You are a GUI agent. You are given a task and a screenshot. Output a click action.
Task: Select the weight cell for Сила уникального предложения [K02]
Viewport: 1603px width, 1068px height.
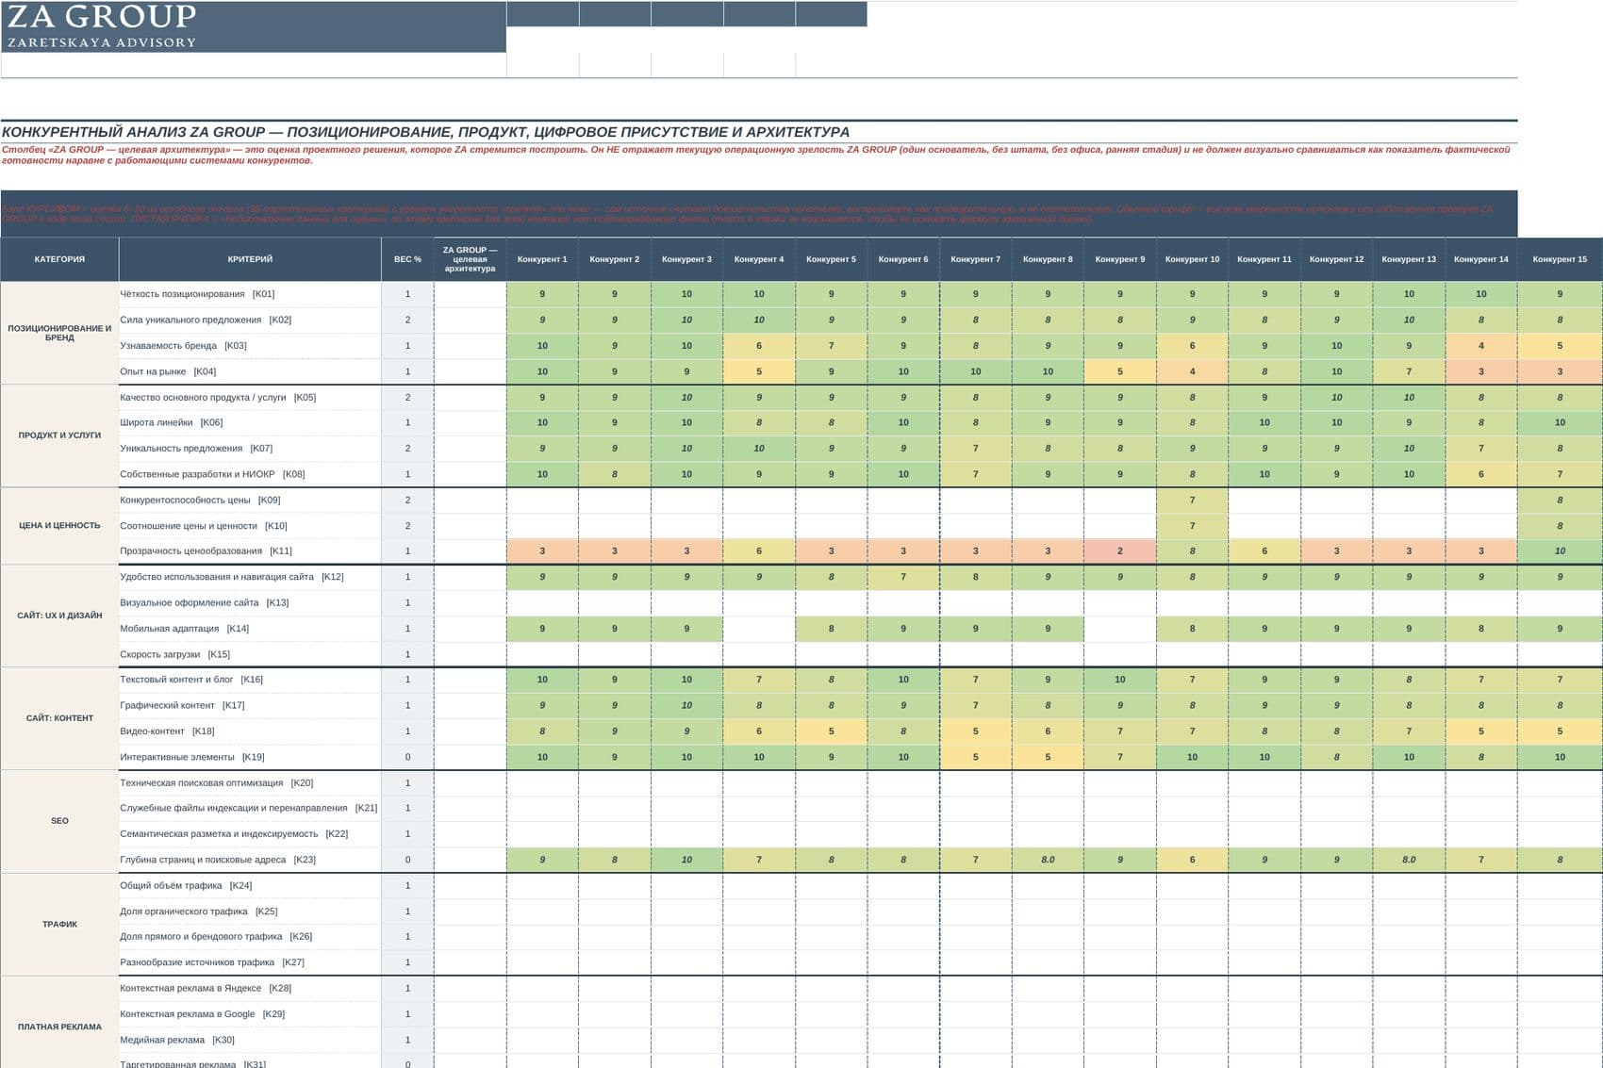pyautogui.click(x=407, y=320)
